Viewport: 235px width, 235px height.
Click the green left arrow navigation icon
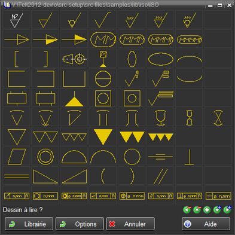tap(187, 210)
